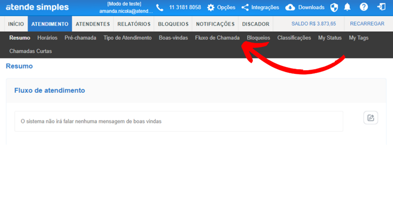Open the Classificações submenu
393x221 pixels.
tap(294, 38)
